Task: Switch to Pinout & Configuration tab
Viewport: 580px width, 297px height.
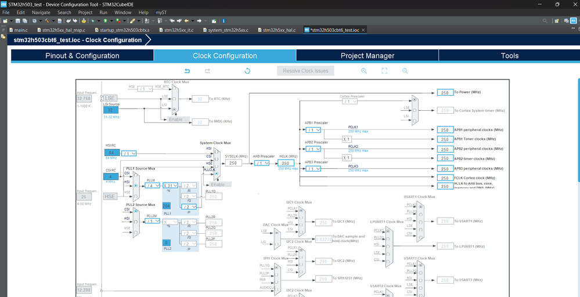Action: (x=82, y=56)
